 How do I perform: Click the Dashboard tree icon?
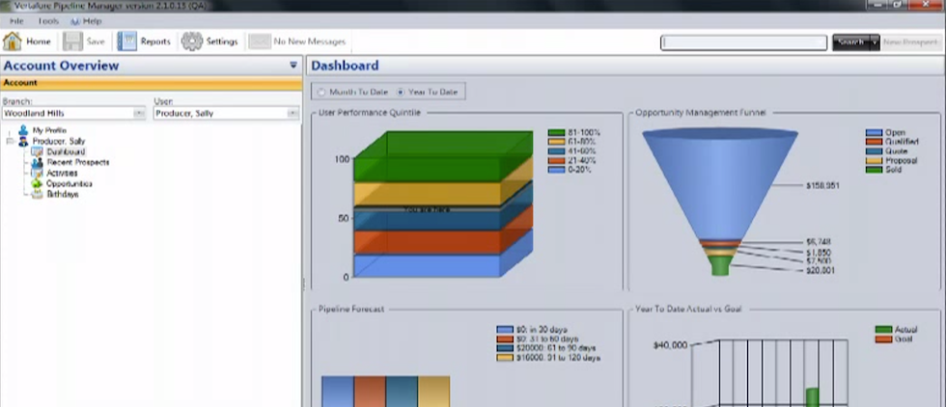[x=37, y=152]
